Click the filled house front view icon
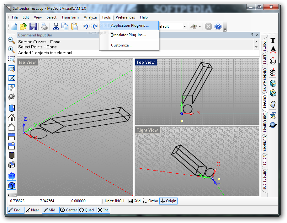 click(12, 118)
